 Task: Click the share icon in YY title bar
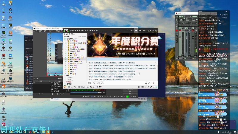pyautogui.click(x=94, y=31)
